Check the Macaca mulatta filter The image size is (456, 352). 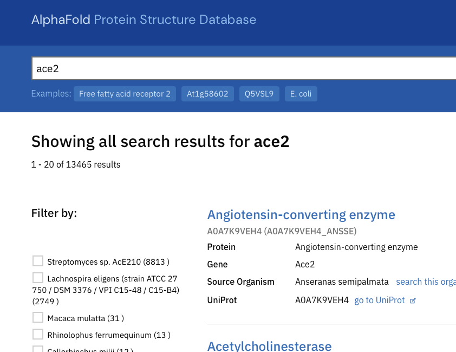pos(38,317)
